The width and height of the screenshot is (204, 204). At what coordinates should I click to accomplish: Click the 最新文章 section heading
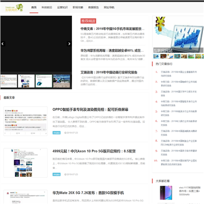coord(9,97)
